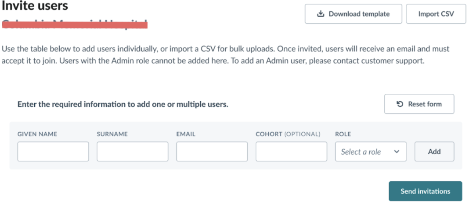Expand the role chevron arrow
The image size is (469, 205).
coord(397,152)
